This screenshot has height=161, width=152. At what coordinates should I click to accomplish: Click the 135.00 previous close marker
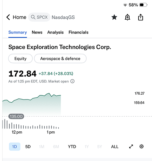16,116
